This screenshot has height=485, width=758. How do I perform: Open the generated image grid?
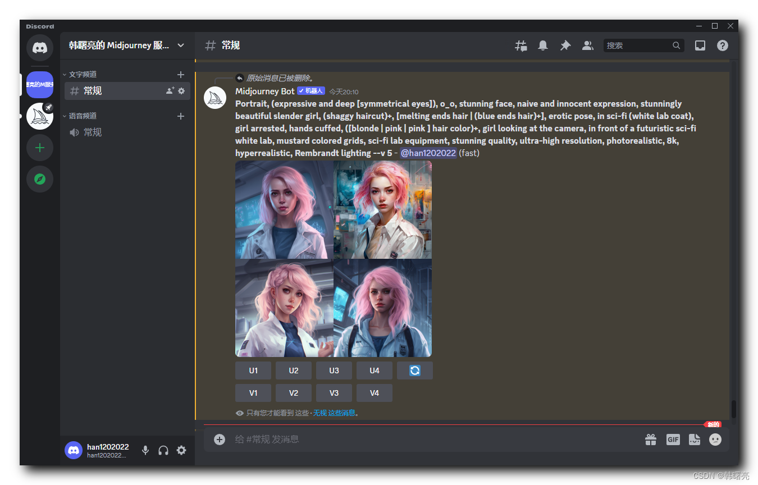pyautogui.click(x=334, y=259)
